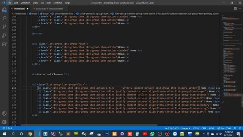The image size is (243, 137).
Task: Click the Split Editor Right icon
Action: coord(235,8)
